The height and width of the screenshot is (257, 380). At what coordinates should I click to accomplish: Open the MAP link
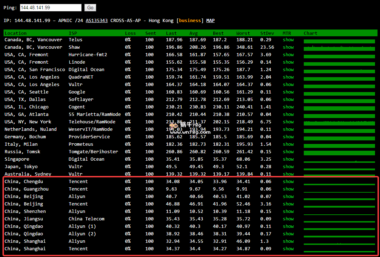[x=210, y=21]
